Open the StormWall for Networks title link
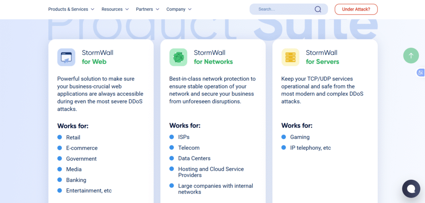 (x=213, y=57)
